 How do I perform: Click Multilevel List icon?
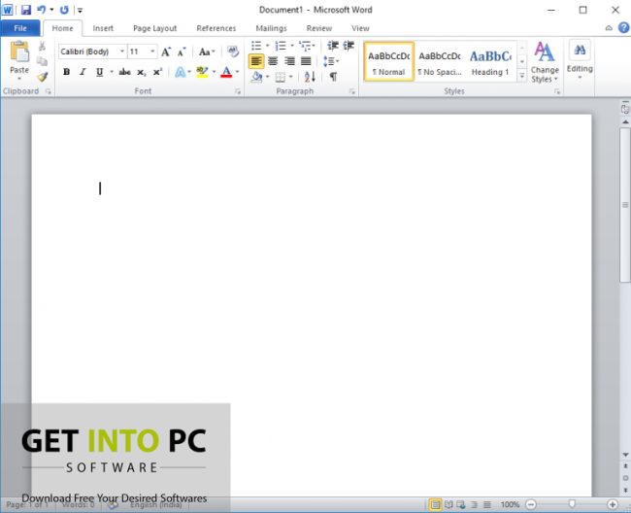pyautogui.click(x=305, y=46)
